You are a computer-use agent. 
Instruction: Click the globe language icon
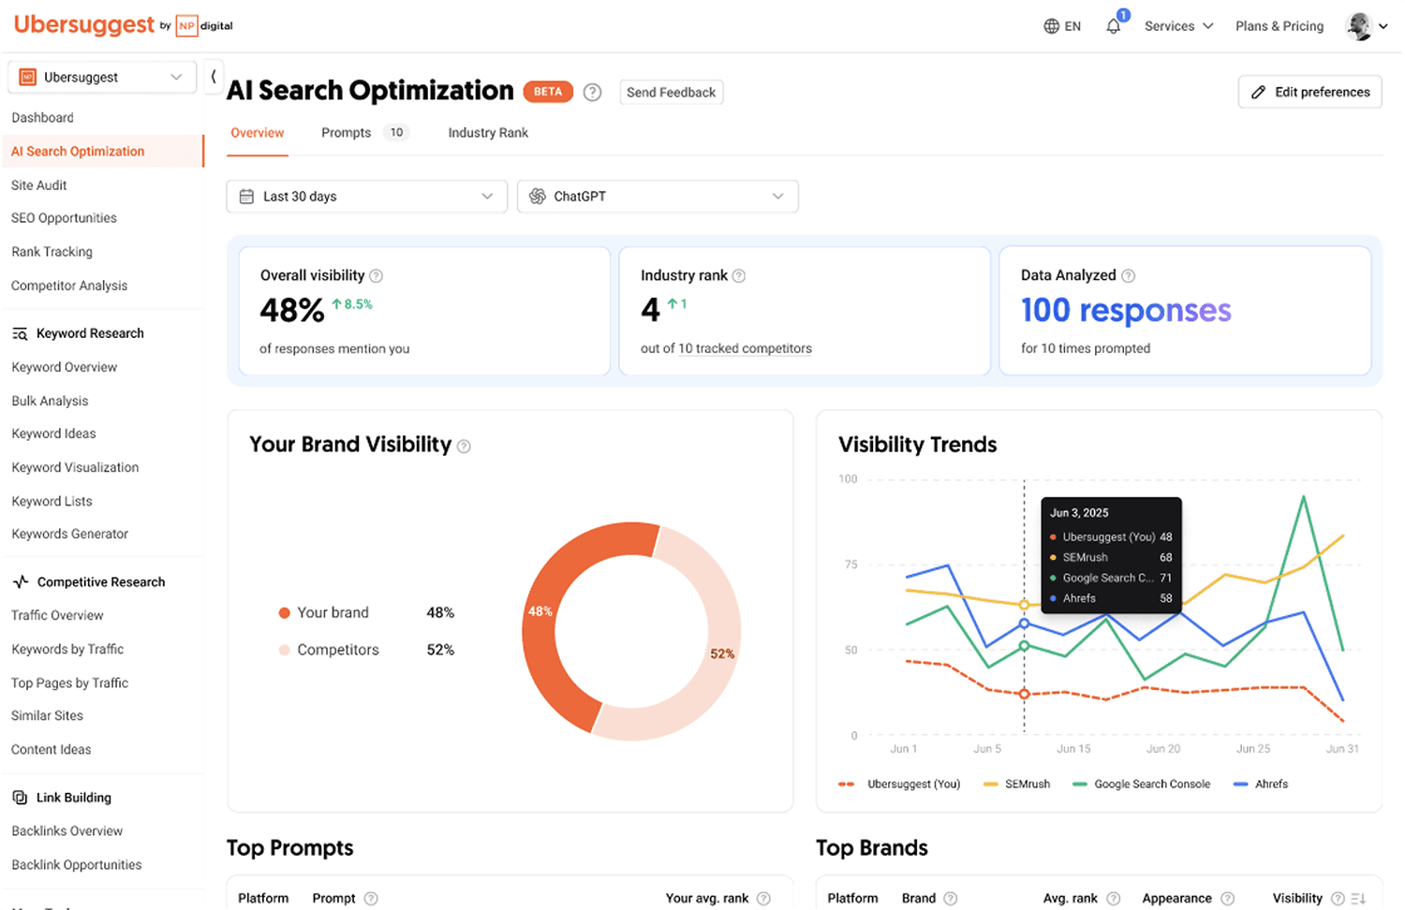[1052, 26]
